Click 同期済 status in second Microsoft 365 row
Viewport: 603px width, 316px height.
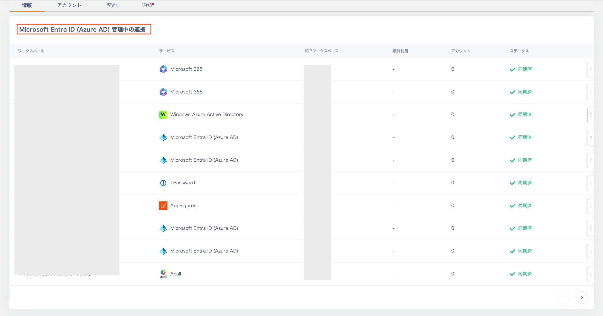point(525,92)
